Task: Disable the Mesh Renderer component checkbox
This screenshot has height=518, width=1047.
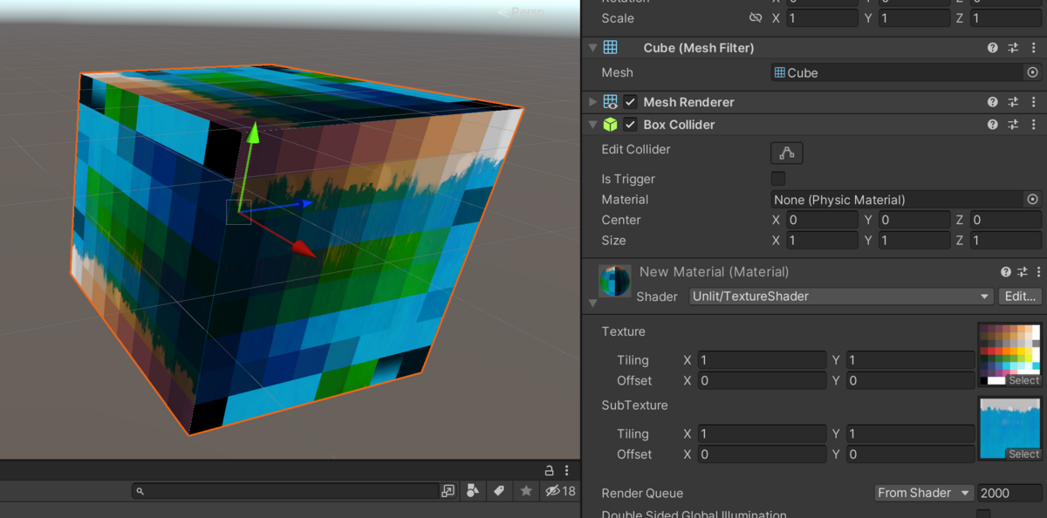Action: [630, 101]
